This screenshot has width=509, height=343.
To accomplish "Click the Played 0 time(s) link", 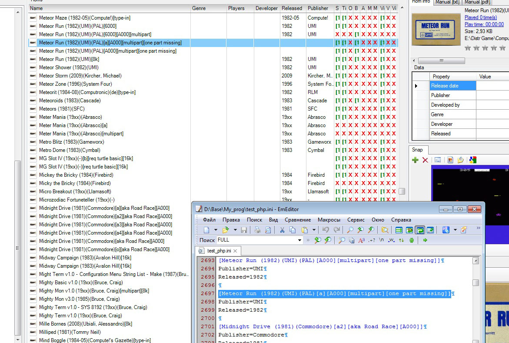I will tap(480, 17).
